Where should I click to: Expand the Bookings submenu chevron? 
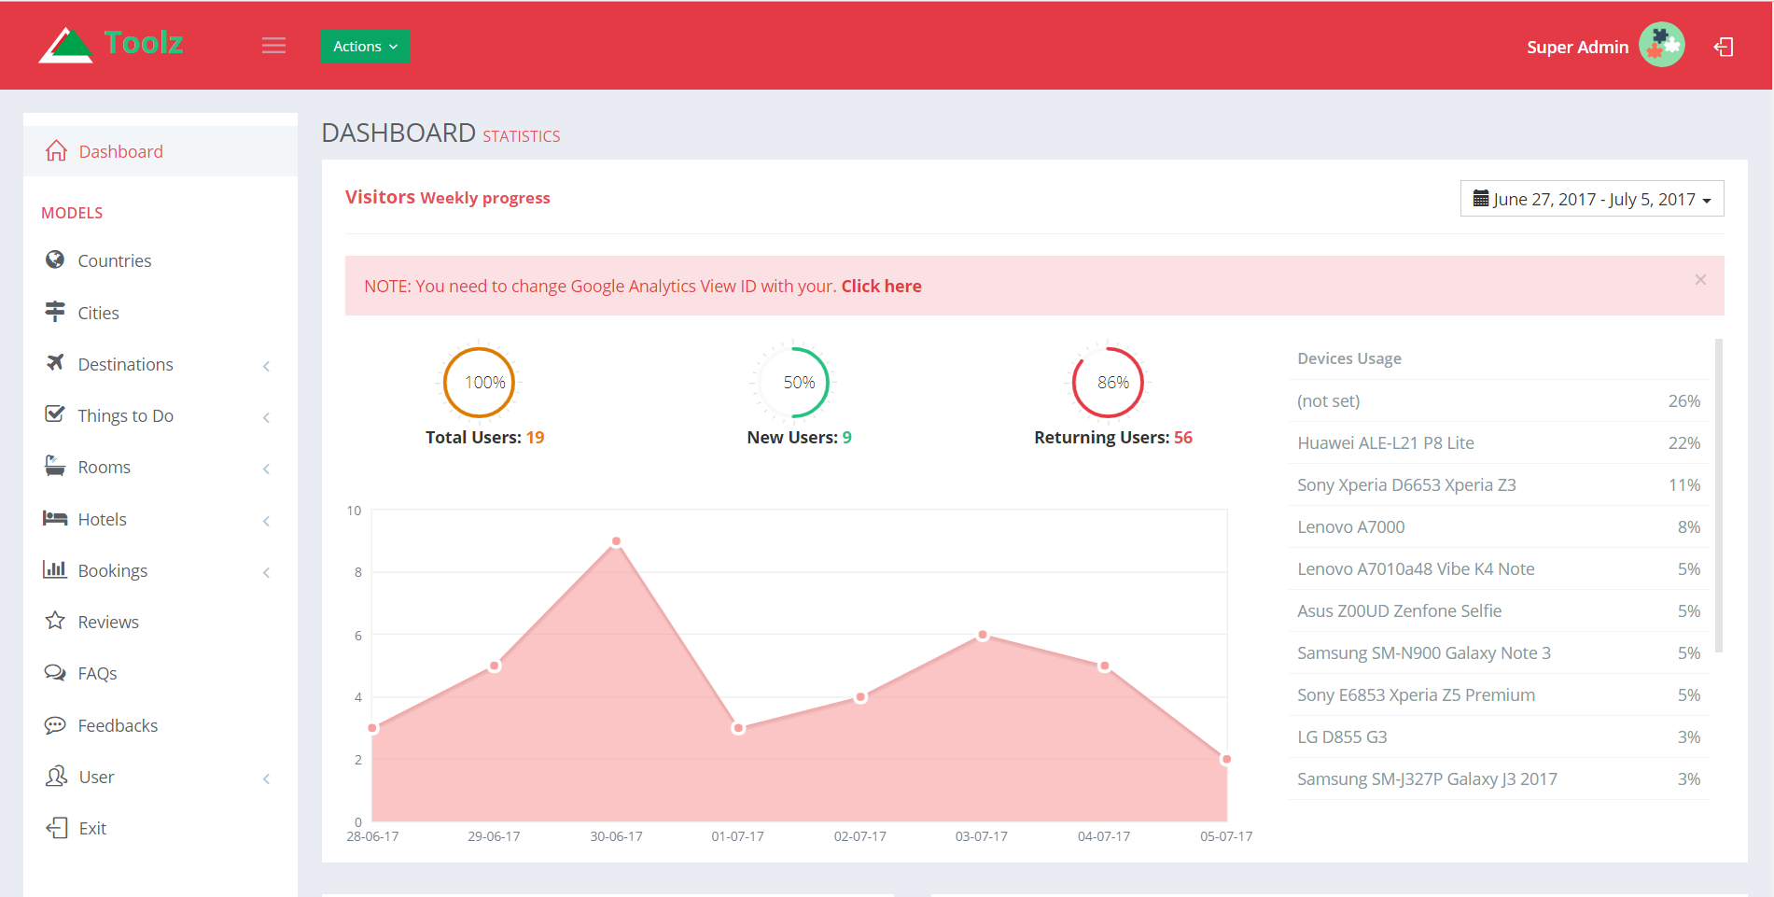tap(267, 572)
